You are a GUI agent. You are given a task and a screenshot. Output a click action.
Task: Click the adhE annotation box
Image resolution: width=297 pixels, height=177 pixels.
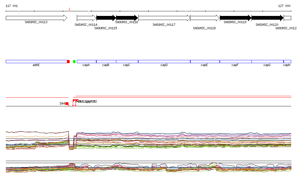36,61
